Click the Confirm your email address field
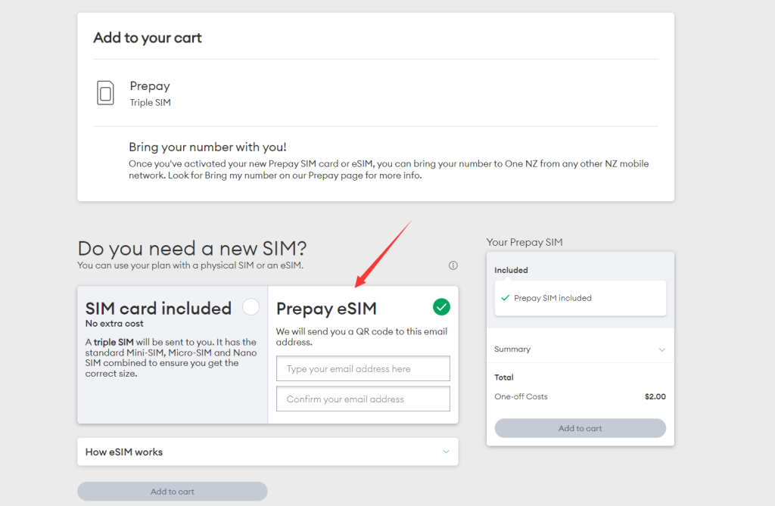 point(363,399)
